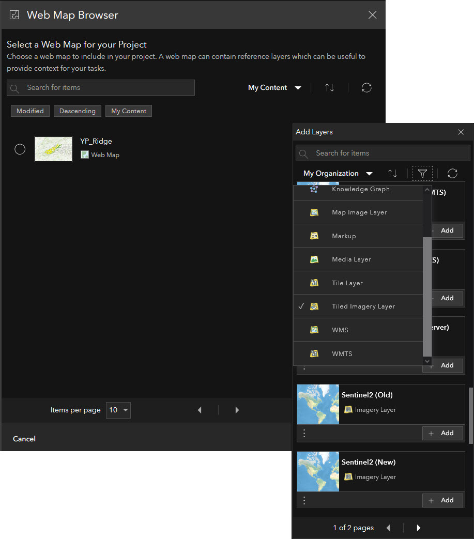This screenshot has width=474, height=539.
Task: Open the My Content dropdown
Action: point(274,87)
